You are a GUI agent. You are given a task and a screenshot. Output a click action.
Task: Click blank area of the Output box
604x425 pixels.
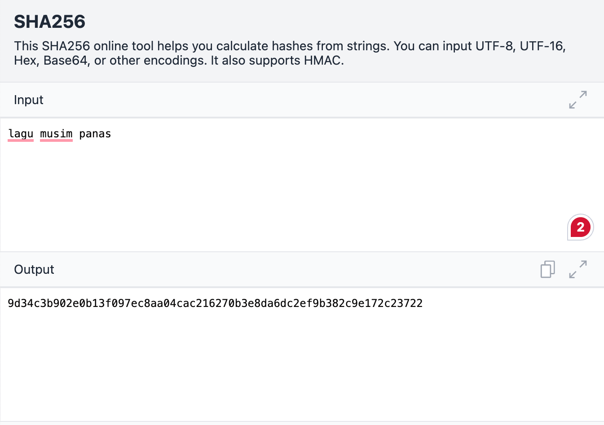click(x=269, y=368)
